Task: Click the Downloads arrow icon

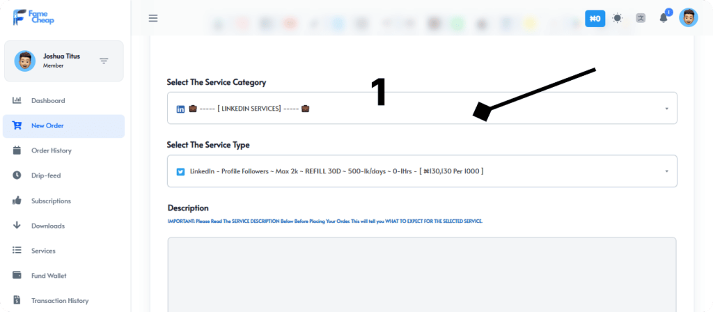Action: (17, 225)
